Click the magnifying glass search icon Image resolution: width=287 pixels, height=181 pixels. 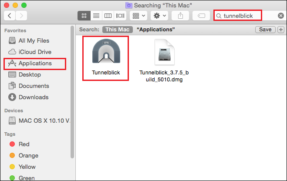click(219, 16)
